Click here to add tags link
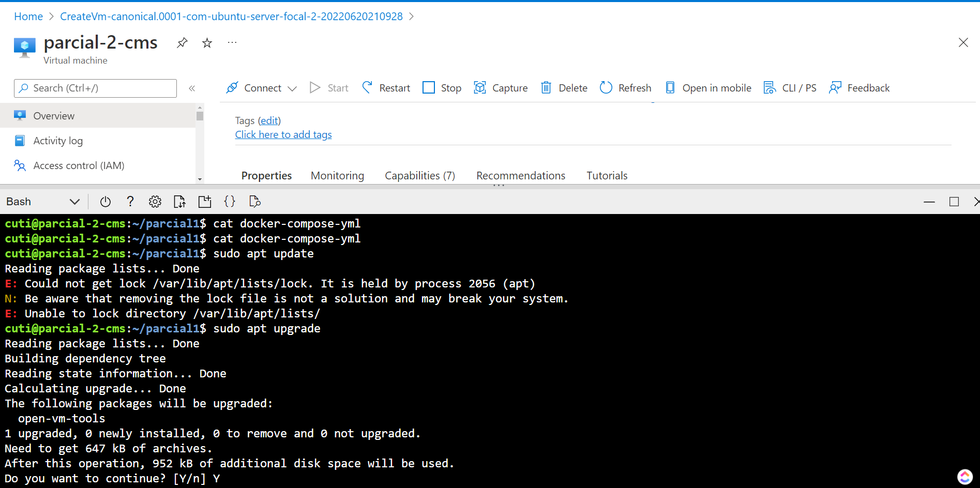980x488 pixels. [283, 134]
